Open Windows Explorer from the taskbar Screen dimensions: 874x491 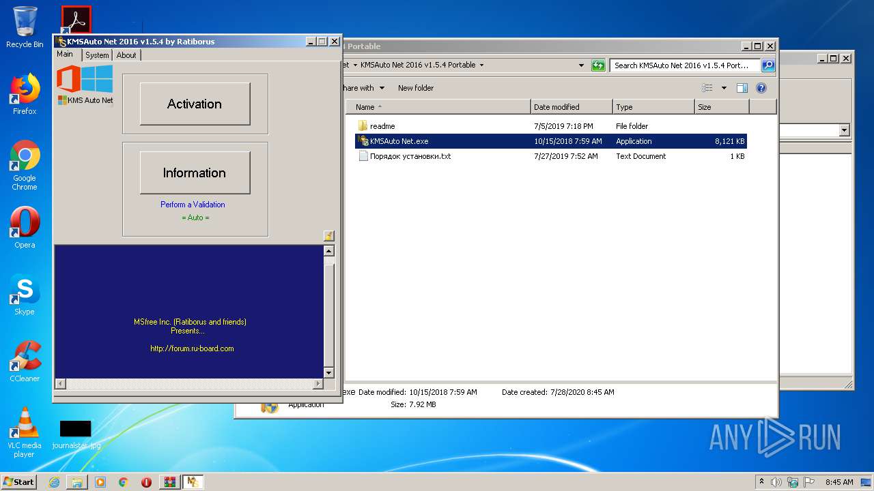click(77, 482)
